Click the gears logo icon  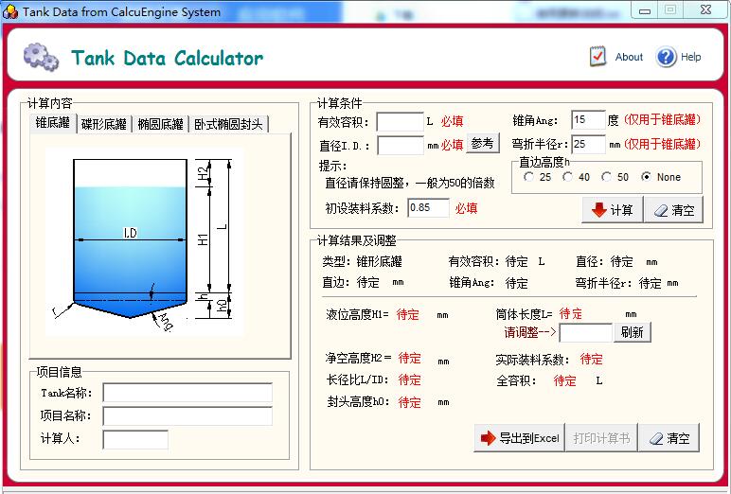[41, 57]
